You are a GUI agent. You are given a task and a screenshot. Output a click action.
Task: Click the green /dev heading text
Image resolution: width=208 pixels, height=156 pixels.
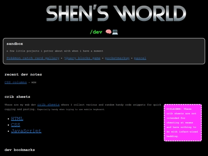click(x=96, y=32)
